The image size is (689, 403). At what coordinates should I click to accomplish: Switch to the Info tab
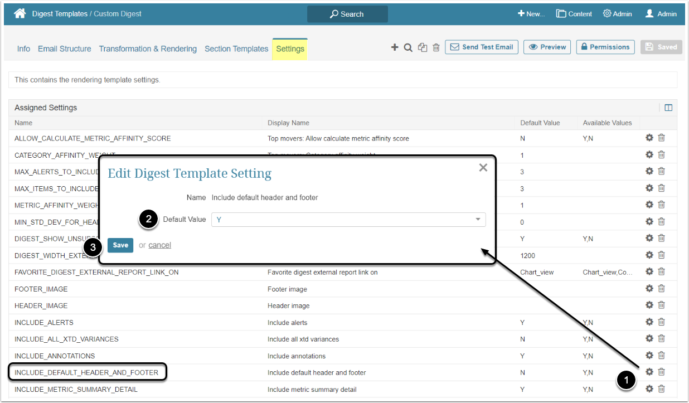tap(23, 49)
